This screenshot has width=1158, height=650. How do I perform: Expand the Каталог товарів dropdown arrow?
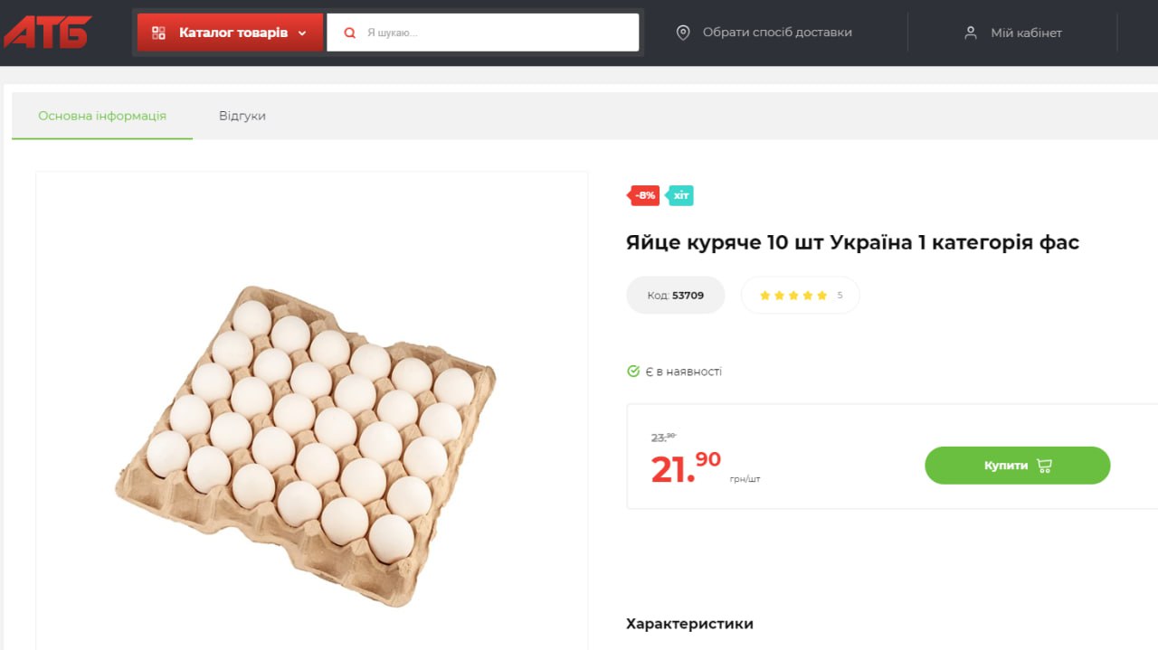(302, 33)
